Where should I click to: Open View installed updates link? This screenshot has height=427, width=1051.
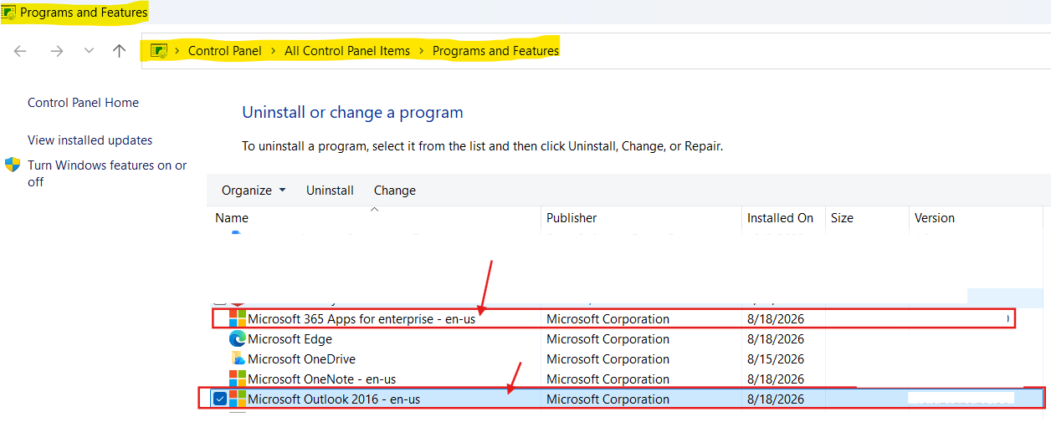click(90, 140)
